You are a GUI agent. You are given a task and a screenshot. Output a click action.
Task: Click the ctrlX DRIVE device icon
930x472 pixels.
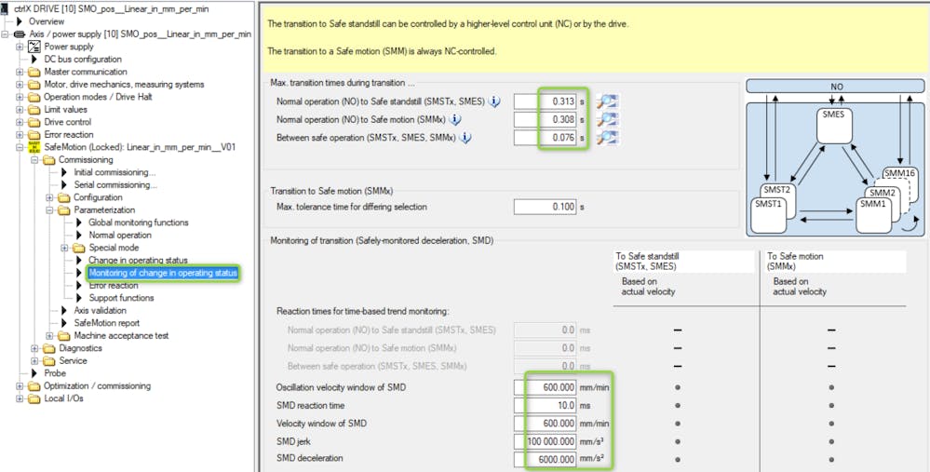point(6,9)
